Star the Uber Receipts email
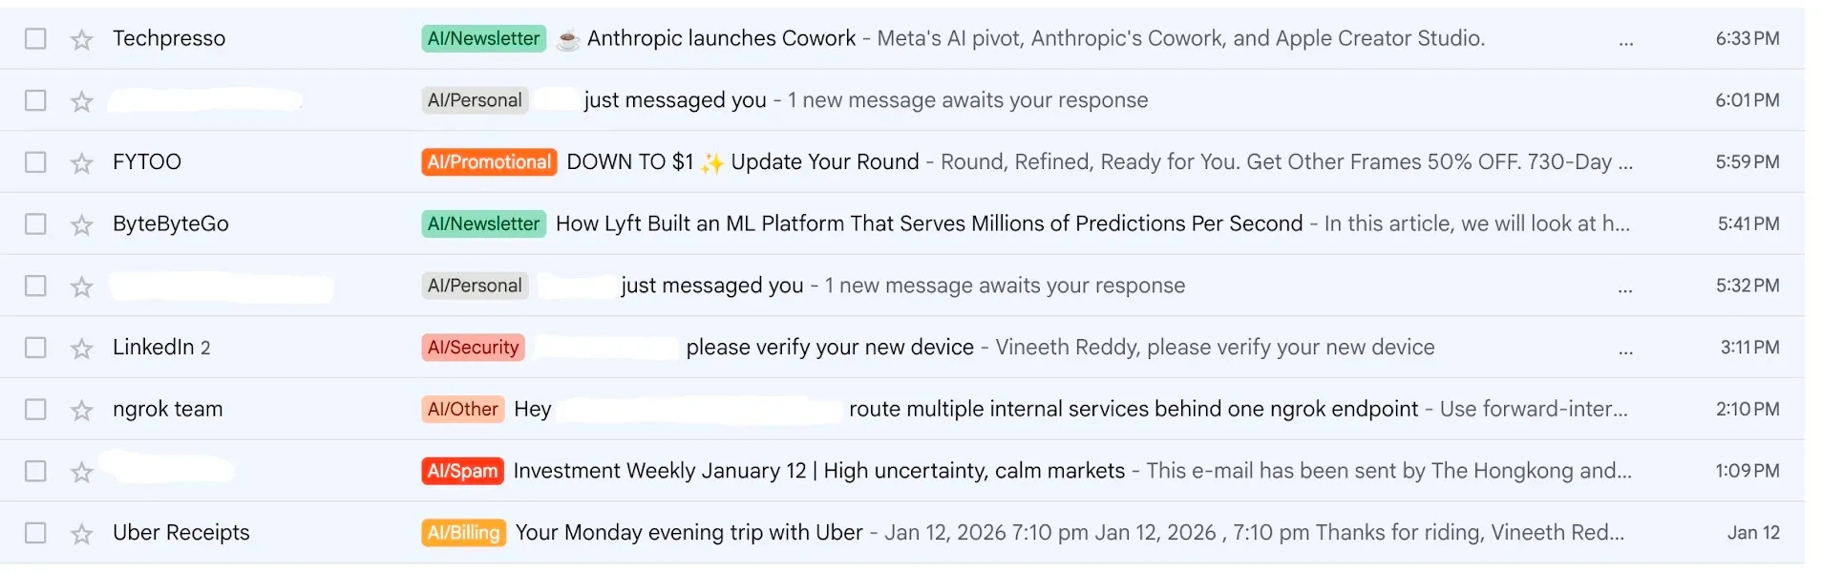This screenshot has width=1822, height=573. coord(82,533)
